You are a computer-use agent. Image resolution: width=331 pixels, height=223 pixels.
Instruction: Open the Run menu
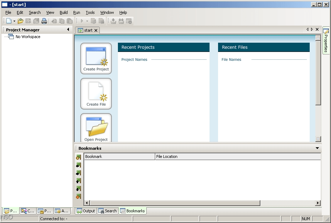(x=77, y=12)
